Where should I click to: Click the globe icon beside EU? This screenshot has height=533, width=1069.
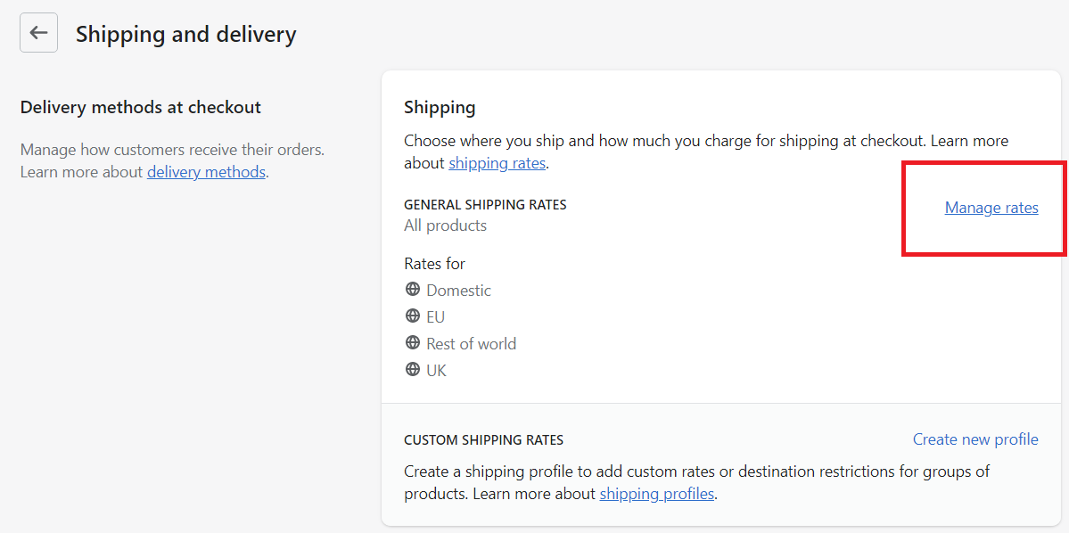412,316
